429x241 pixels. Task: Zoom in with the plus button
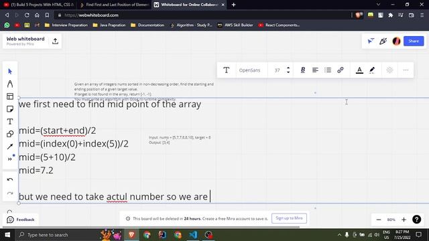404,220
